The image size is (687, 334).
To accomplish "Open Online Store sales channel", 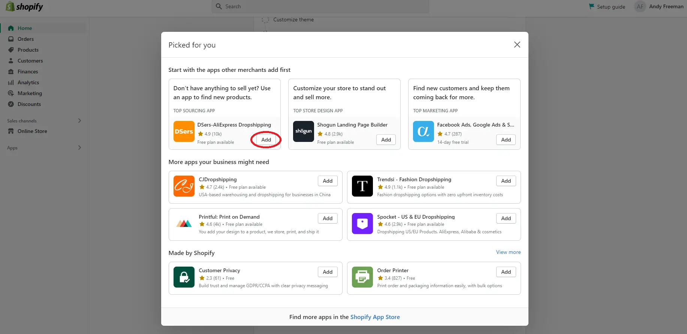I will [x=32, y=131].
